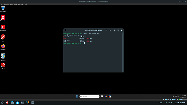The image size is (187, 105).
Task: Open the Zorin start menu icon
Action: [2, 103]
